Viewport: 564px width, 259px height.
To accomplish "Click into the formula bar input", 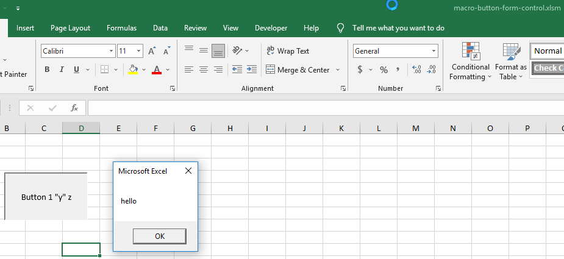I will [326, 108].
